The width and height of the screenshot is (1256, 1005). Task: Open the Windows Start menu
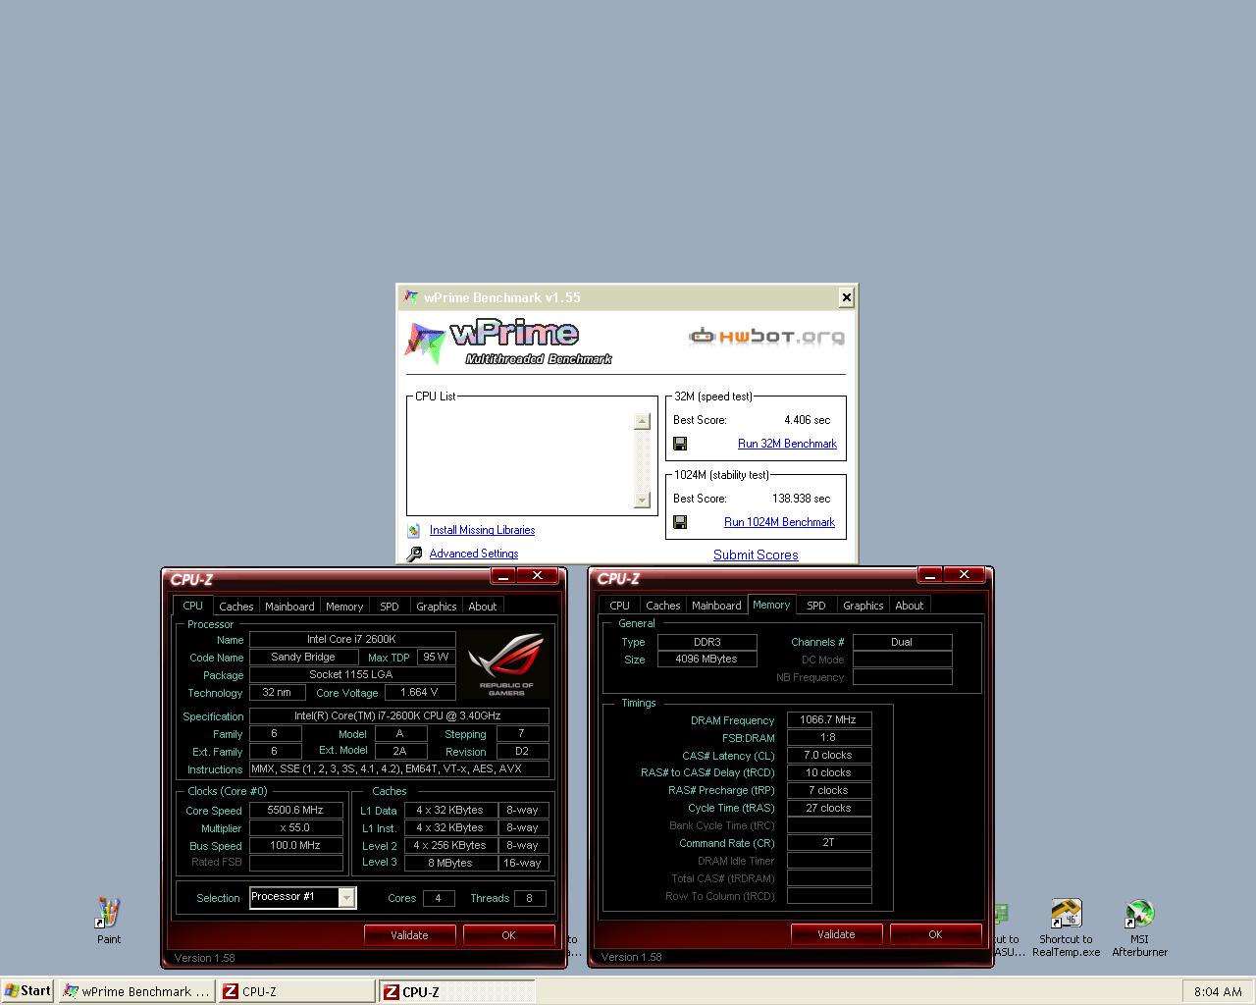pyautogui.click(x=27, y=991)
